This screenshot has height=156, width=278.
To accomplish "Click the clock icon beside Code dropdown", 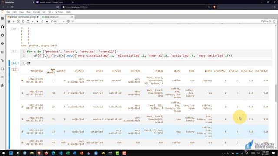I will 68,21.
